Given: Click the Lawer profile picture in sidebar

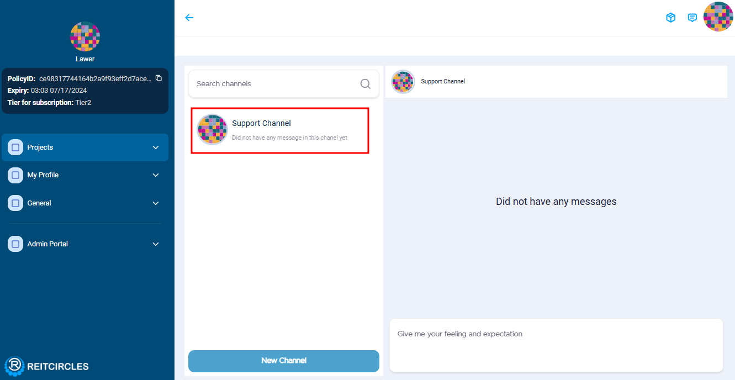Looking at the screenshot, I should pos(85,36).
